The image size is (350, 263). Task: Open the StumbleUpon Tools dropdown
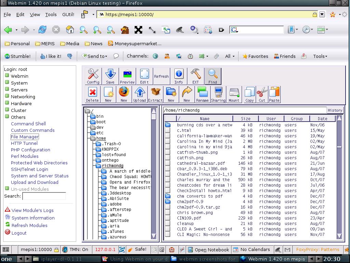pos(320,56)
